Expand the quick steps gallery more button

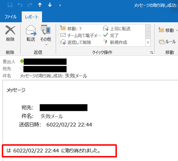(148, 42)
